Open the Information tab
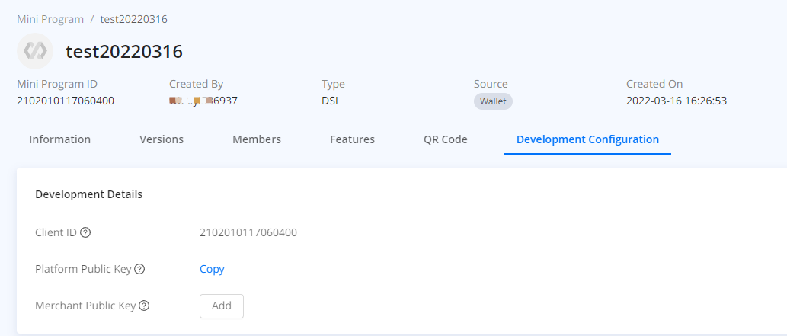This screenshot has width=787, height=336. click(59, 139)
